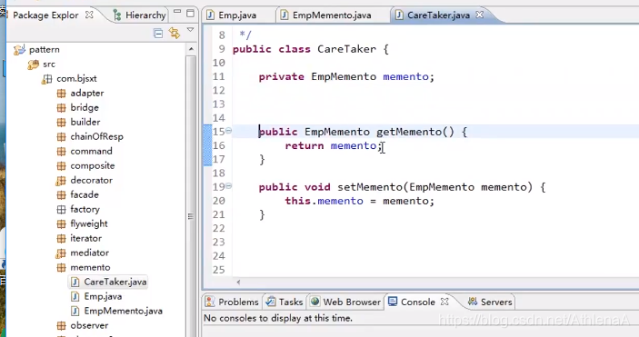Open the chainOfResp package

(x=96, y=137)
